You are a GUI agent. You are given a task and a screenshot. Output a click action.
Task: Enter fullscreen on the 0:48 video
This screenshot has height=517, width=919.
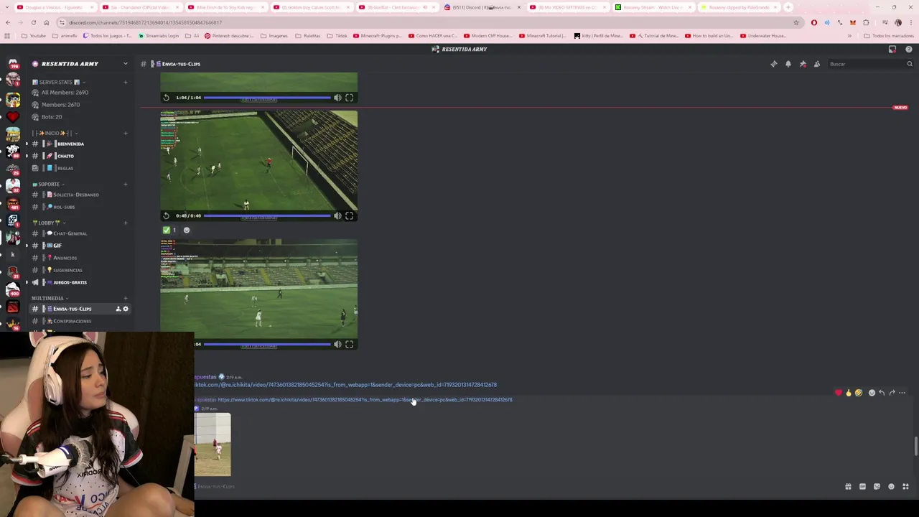349,215
